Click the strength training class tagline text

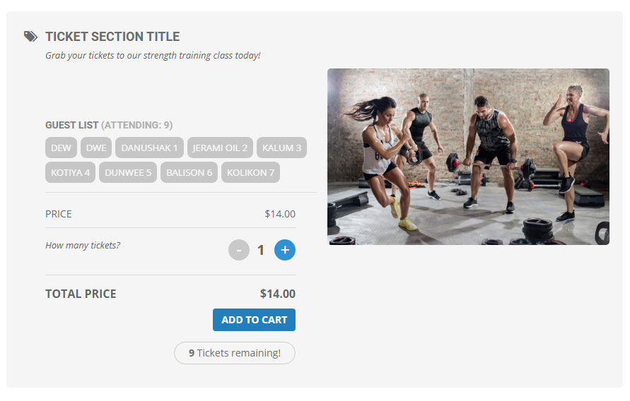click(153, 55)
